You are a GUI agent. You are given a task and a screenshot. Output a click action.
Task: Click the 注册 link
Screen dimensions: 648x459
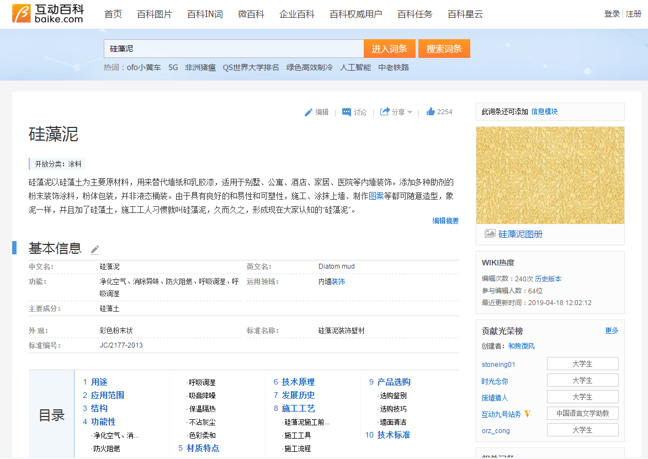coord(634,14)
